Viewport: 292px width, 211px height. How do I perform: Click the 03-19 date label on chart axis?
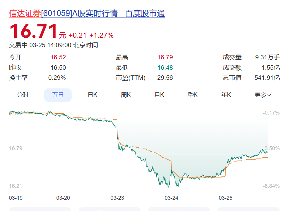[x=16, y=198]
